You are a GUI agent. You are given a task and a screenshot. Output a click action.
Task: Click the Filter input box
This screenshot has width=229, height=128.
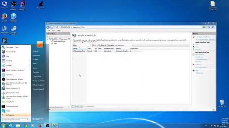(84, 46)
